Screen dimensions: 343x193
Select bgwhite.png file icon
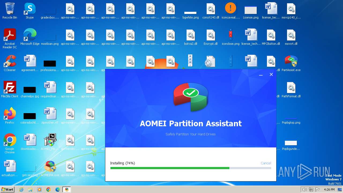click(191, 14)
